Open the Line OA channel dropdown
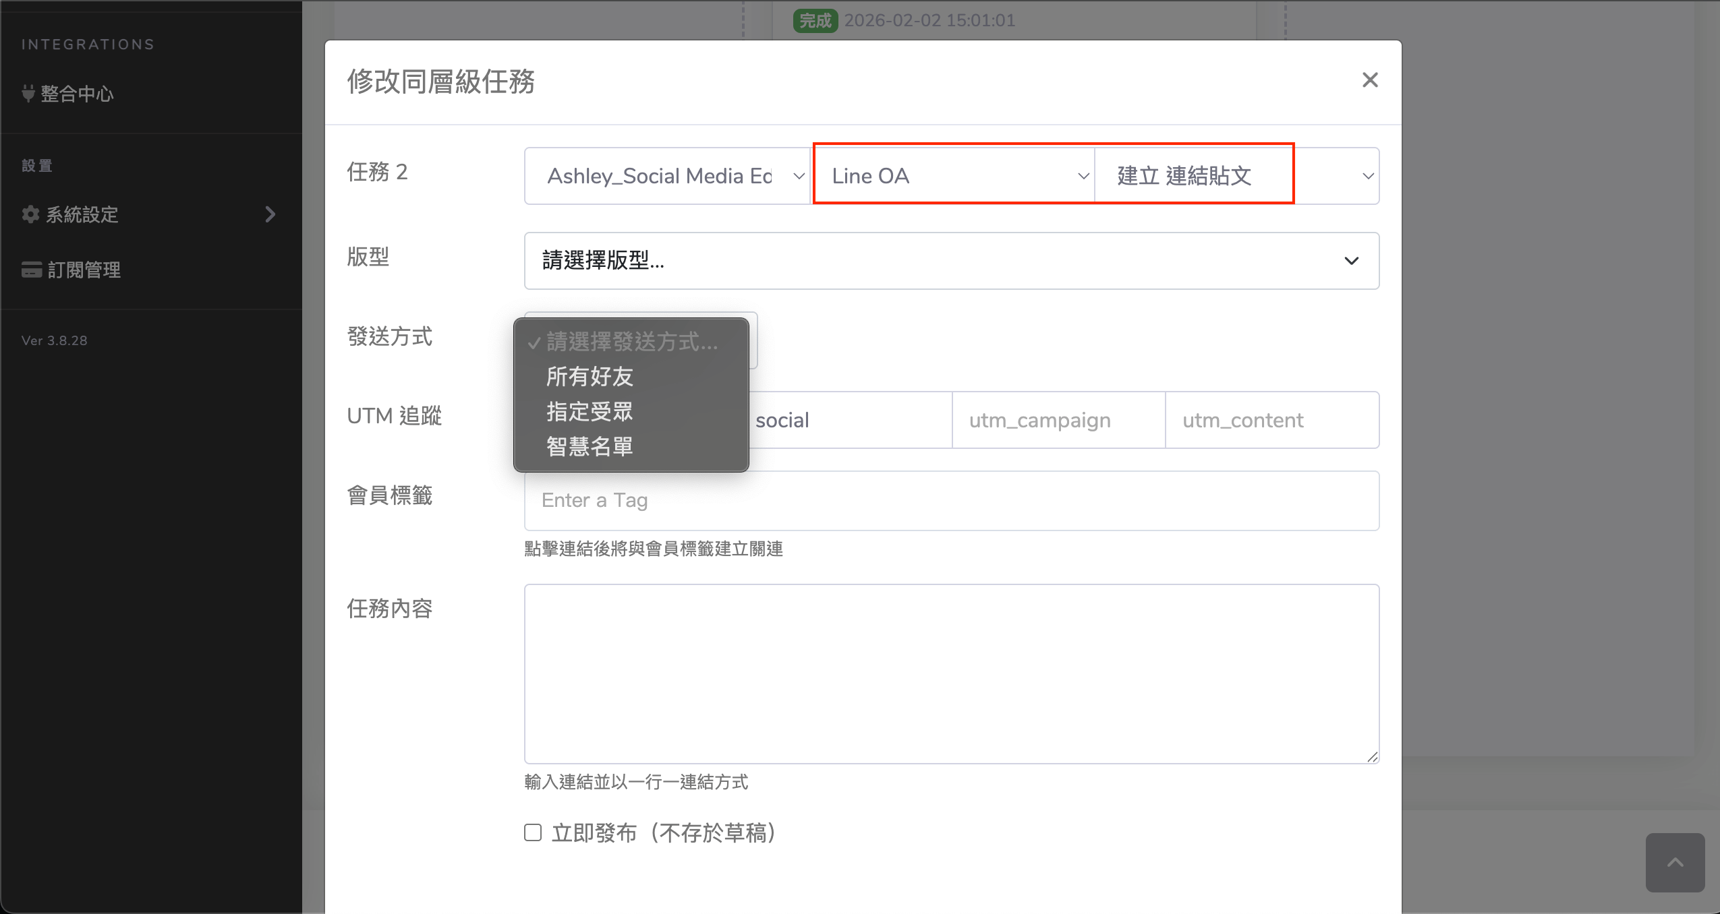Screen dimensions: 1720x914 point(952,176)
